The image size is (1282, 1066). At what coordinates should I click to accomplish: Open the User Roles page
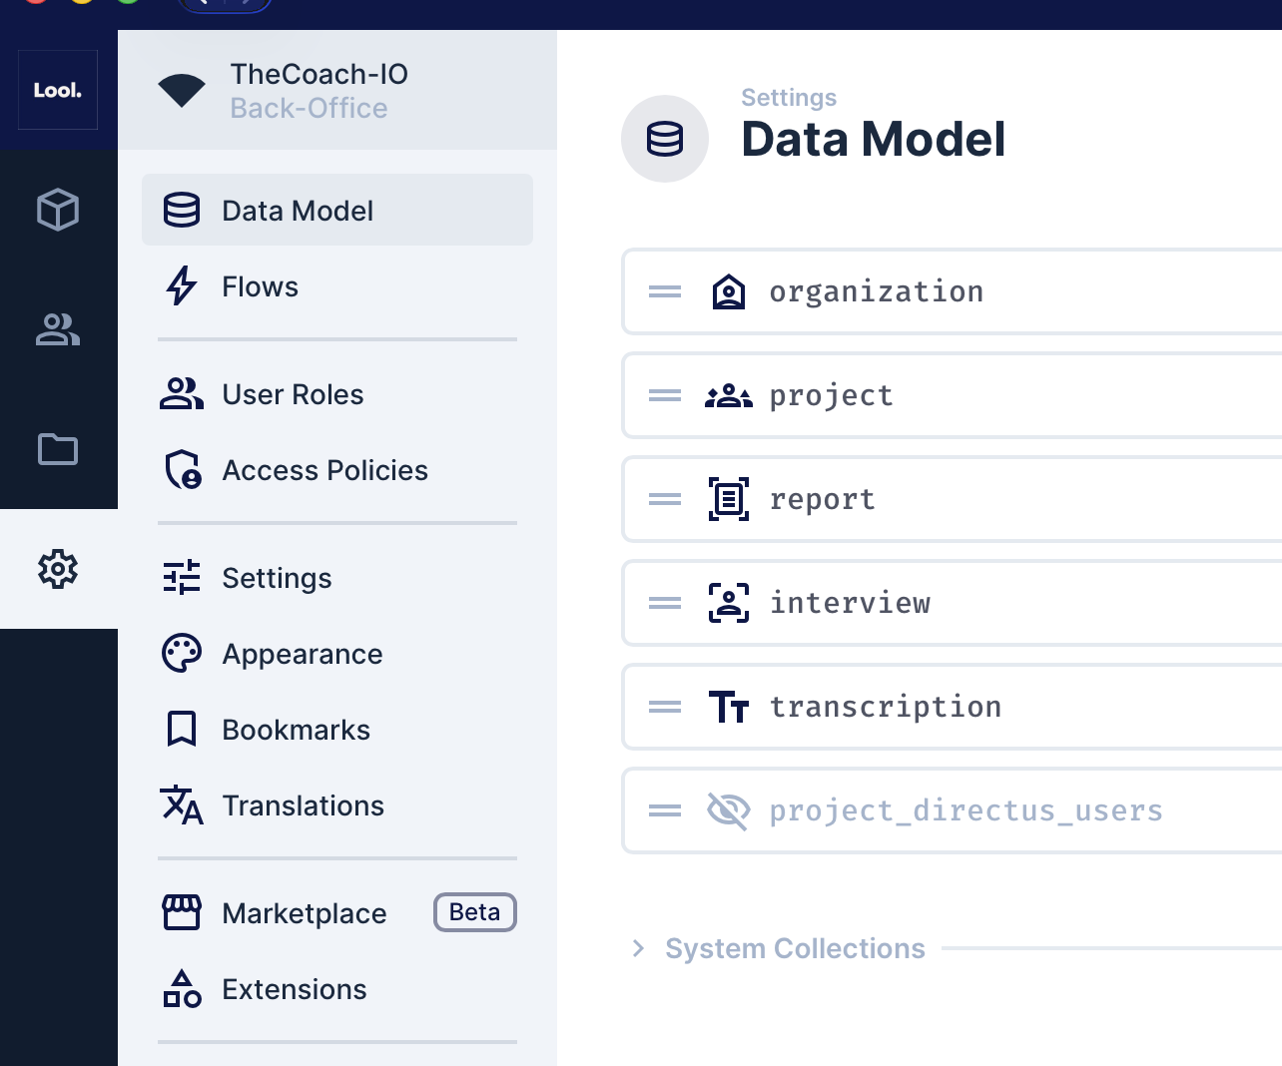pos(293,394)
